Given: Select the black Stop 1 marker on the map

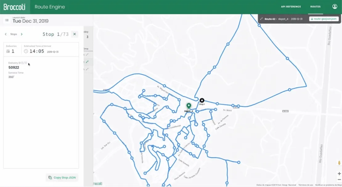Looking at the screenshot, I should click(x=202, y=100).
